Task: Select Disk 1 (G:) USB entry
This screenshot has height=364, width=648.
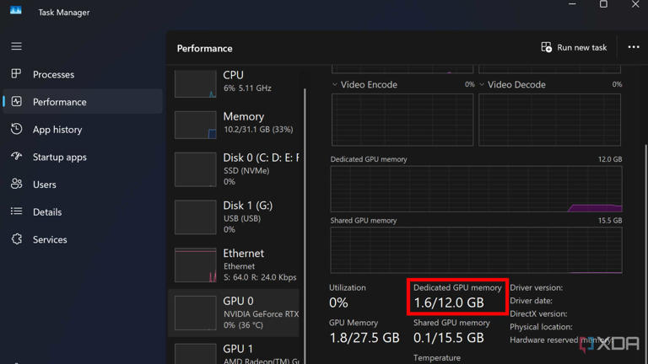Action: [x=236, y=217]
